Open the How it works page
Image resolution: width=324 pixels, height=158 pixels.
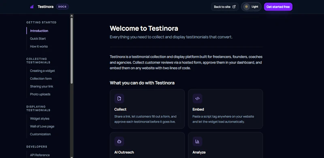click(x=39, y=47)
